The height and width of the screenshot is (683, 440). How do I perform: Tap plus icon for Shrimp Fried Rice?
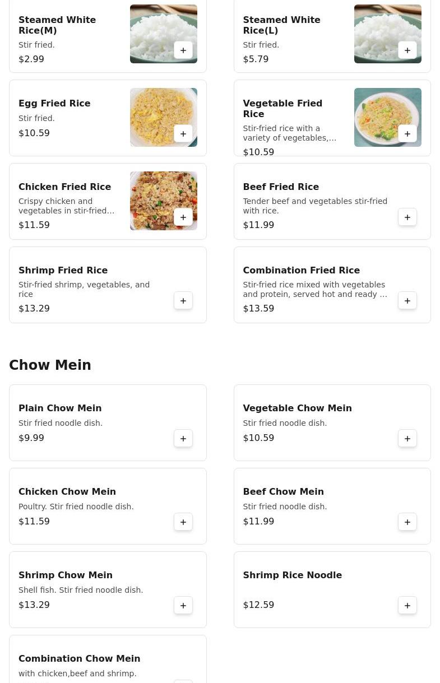click(x=183, y=301)
